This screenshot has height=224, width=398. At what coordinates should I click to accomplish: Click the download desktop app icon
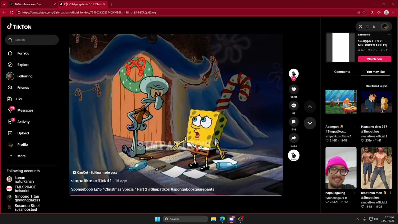374,27
